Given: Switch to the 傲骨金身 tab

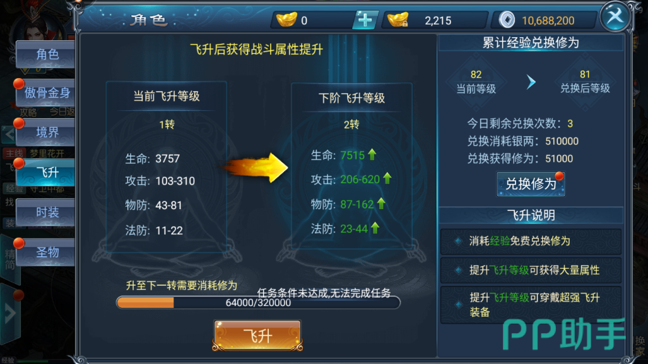Looking at the screenshot, I should click(46, 93).
